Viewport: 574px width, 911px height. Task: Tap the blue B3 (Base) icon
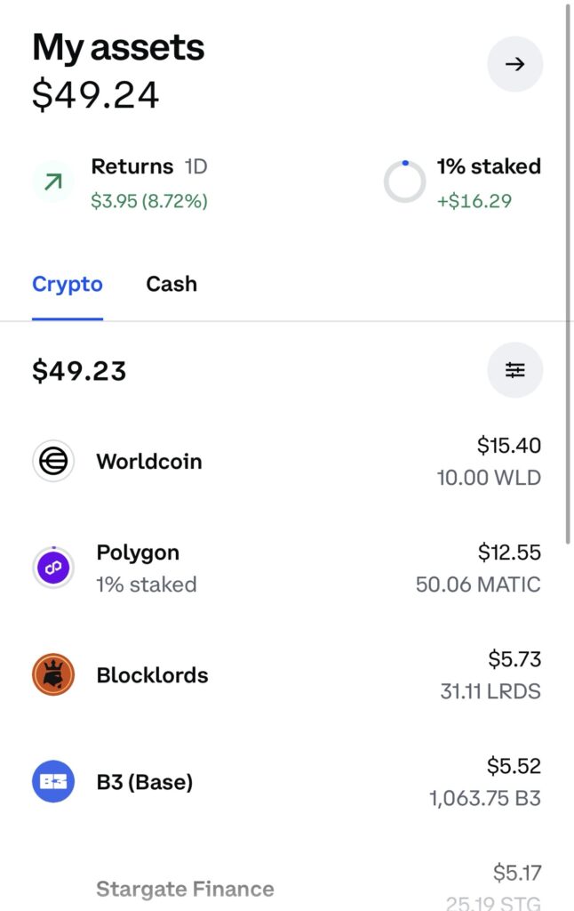coord(52,781)
